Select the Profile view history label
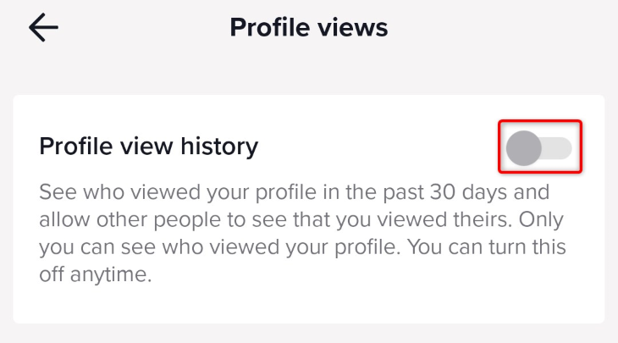The image size is (618, 343). [x=148, y=147]
